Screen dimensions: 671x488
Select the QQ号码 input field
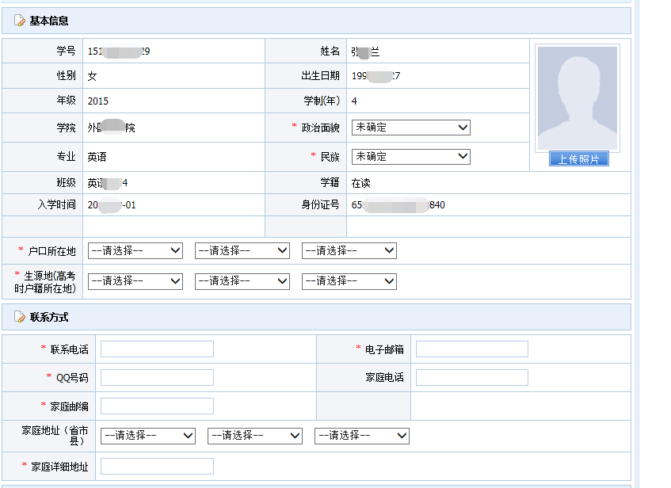click(x=157, y=378)
